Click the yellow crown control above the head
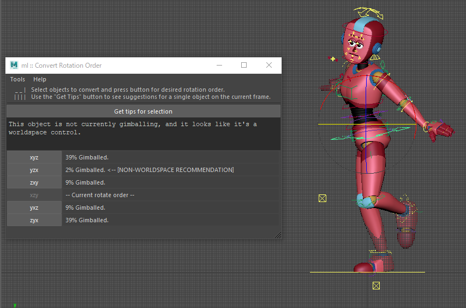This screenshot has height=308, width=466. click(x=367, y=12)
